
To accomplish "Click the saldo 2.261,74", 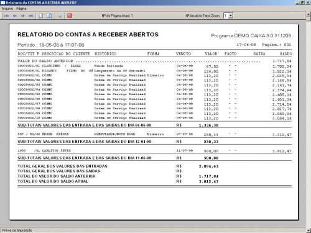I will point(282,85).
